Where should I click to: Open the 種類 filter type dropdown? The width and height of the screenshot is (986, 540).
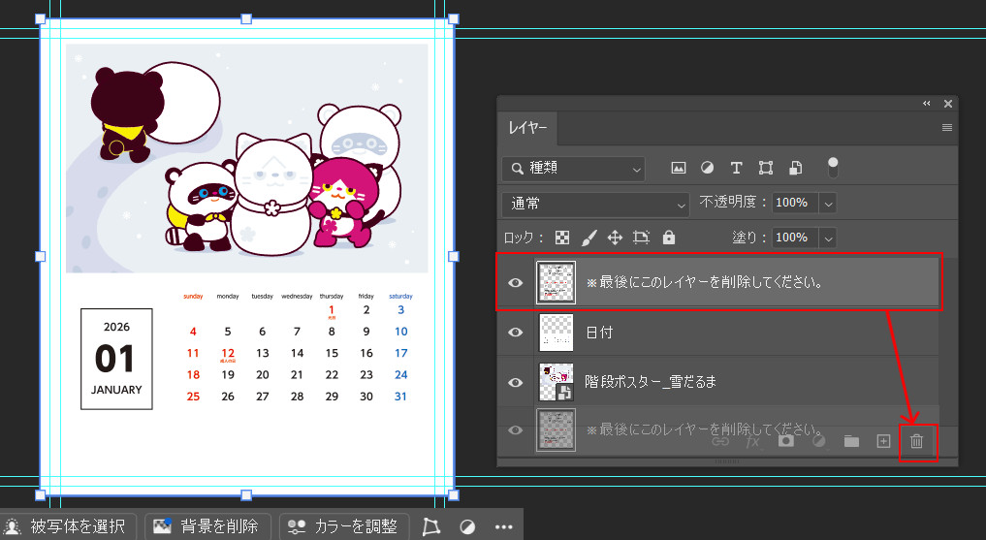pos(573,168)
